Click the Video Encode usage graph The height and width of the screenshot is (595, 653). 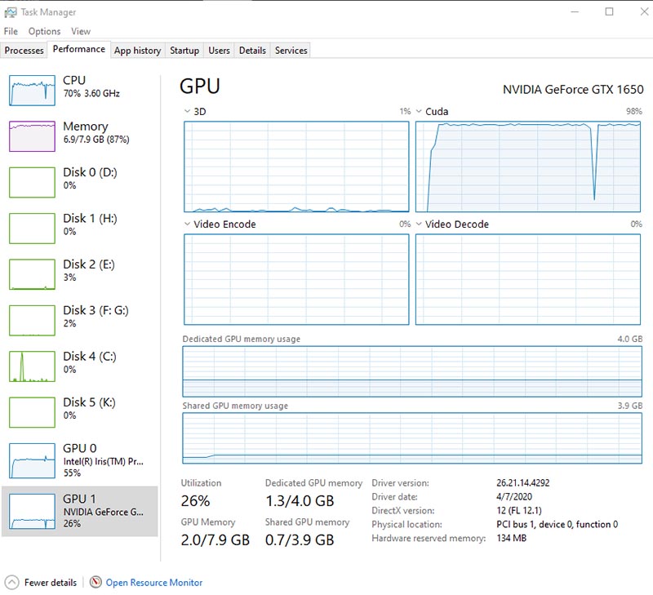296,279
